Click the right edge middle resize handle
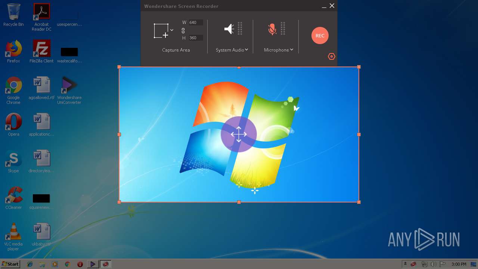This screenshot has height=269, width=478. [x=359, y=134]
